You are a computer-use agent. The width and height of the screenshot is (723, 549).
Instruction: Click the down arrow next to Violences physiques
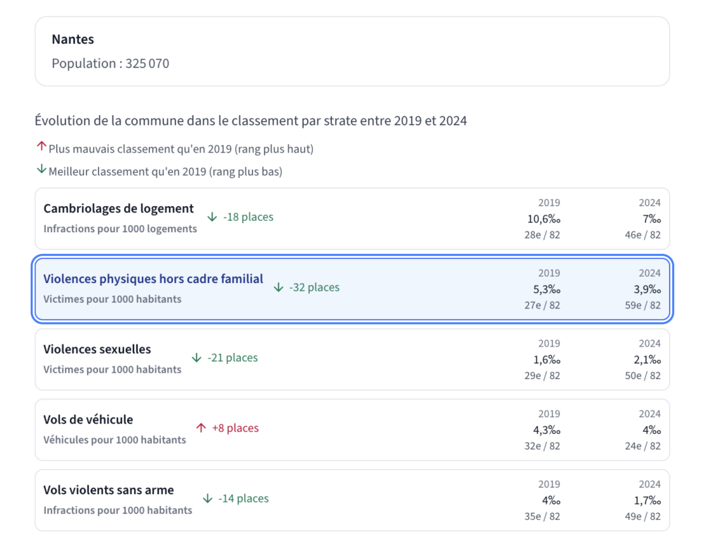[x=278, y=287]
